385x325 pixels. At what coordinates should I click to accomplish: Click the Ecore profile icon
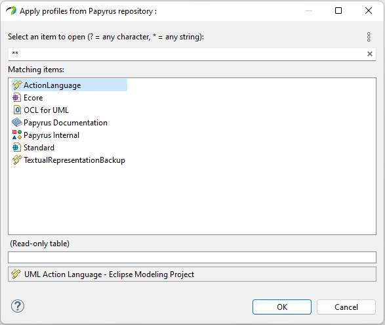tap(16, 97)
